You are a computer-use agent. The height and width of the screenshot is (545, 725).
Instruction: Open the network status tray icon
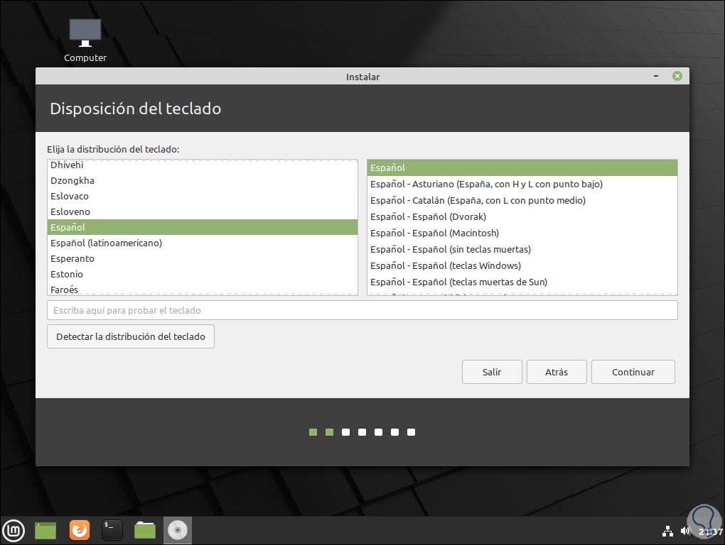pos(669,529)
